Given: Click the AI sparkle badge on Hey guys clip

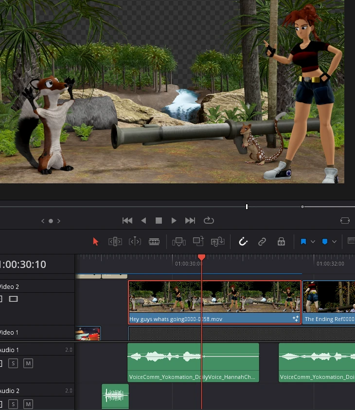Looking at the screenshot, I should tap(296, 319).
